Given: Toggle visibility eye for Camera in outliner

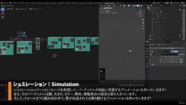Looking at the screenshot, I should [182, 12].
